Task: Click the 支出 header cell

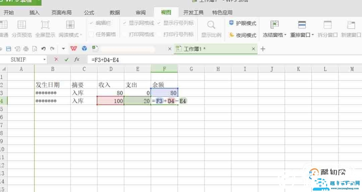Action: [x=138, y=85]
